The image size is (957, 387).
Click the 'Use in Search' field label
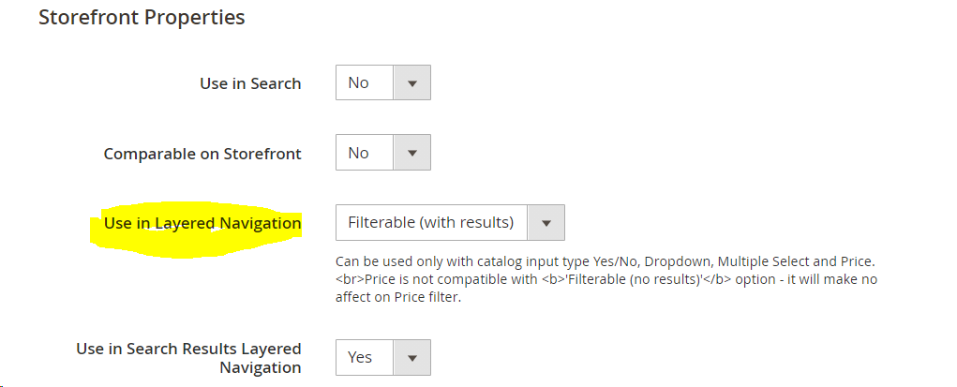(250, 83)
